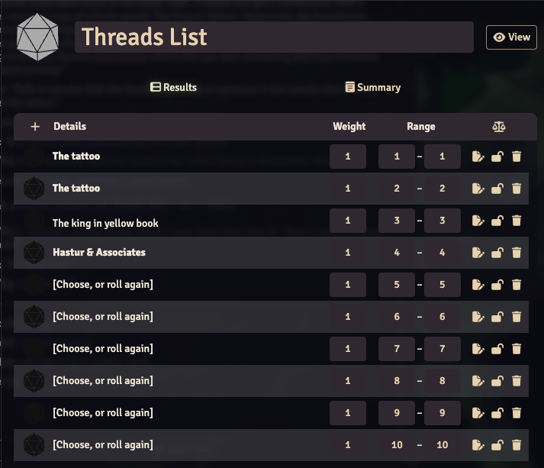The height and width of the screenshot is (468, 544).
Task: Delete The king in yellow book result
Action: pos(517,221)
